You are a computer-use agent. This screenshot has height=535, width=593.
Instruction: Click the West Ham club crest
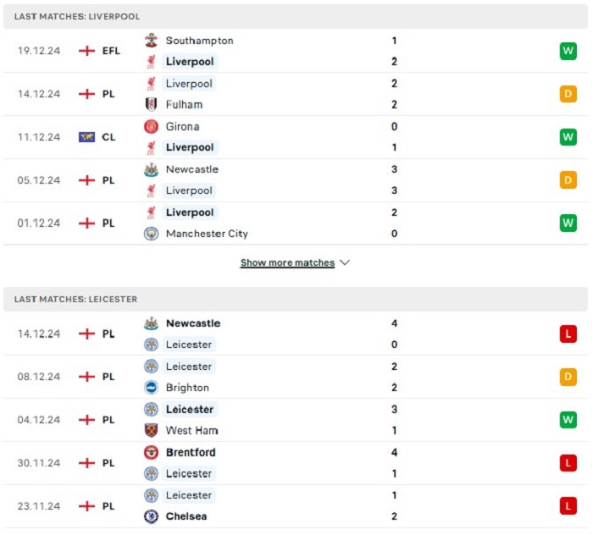151,430
